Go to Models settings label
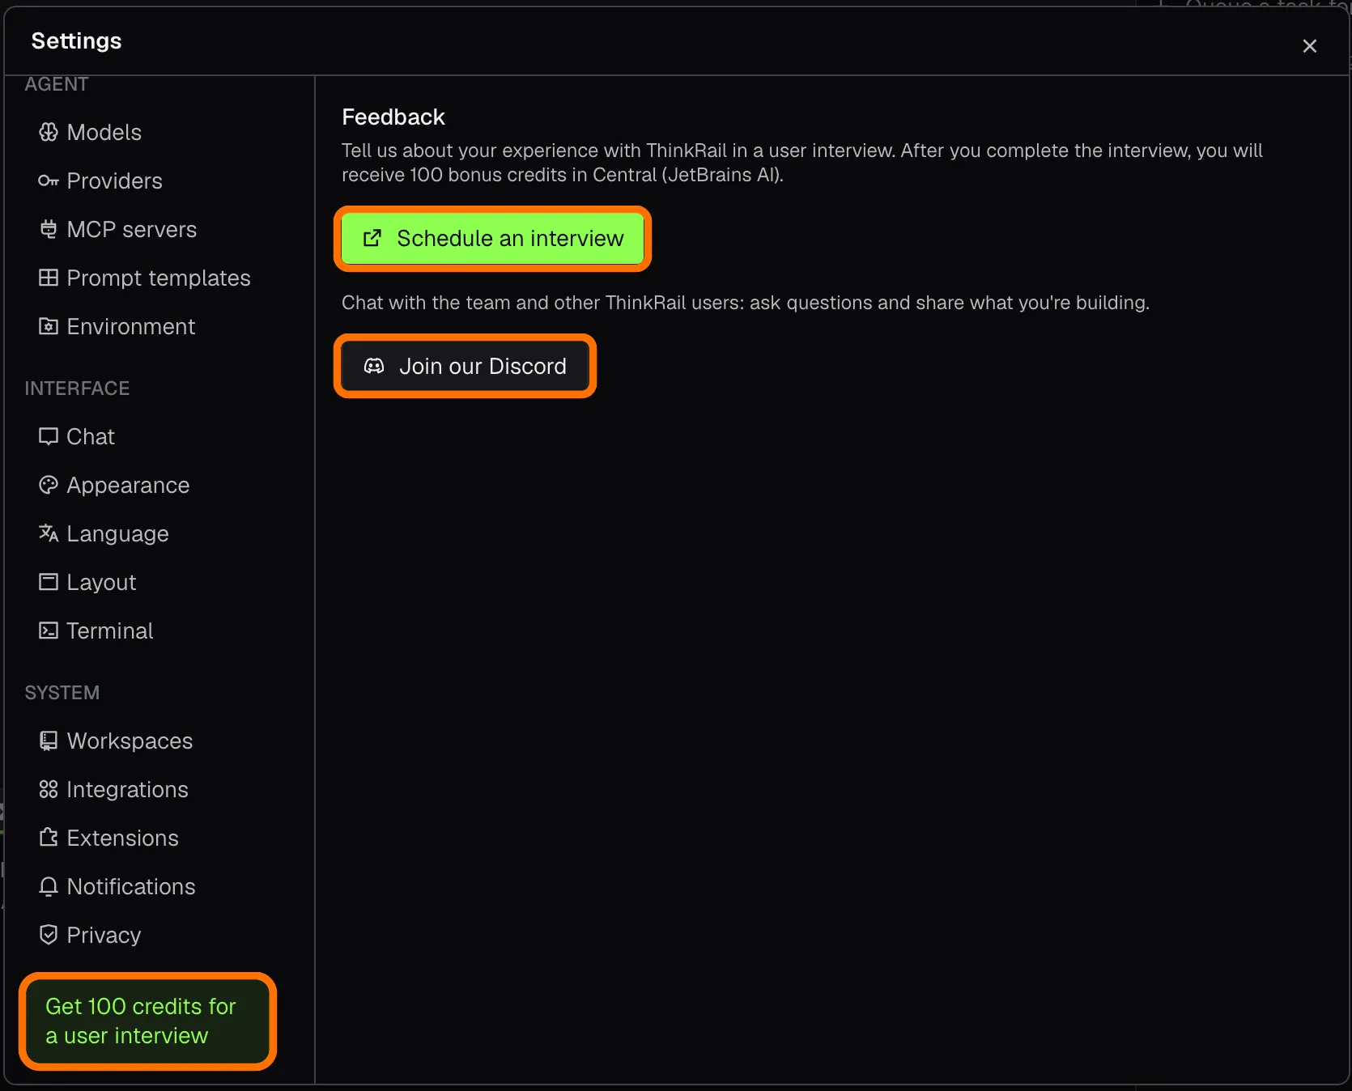1352x1091 pixels. (104, 132)
